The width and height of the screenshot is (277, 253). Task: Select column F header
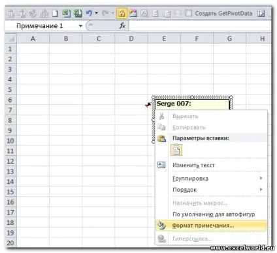click(x=197, y=38)
